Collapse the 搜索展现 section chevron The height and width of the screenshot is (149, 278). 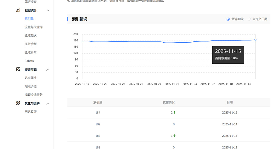tap(48, 70)
